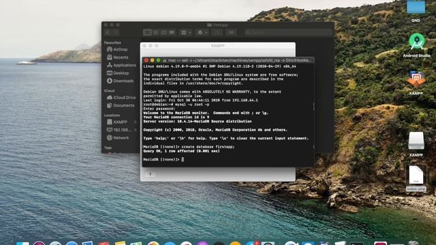
Task: Click the active MariaDB prompt cursor
Action: coord(183,159)
